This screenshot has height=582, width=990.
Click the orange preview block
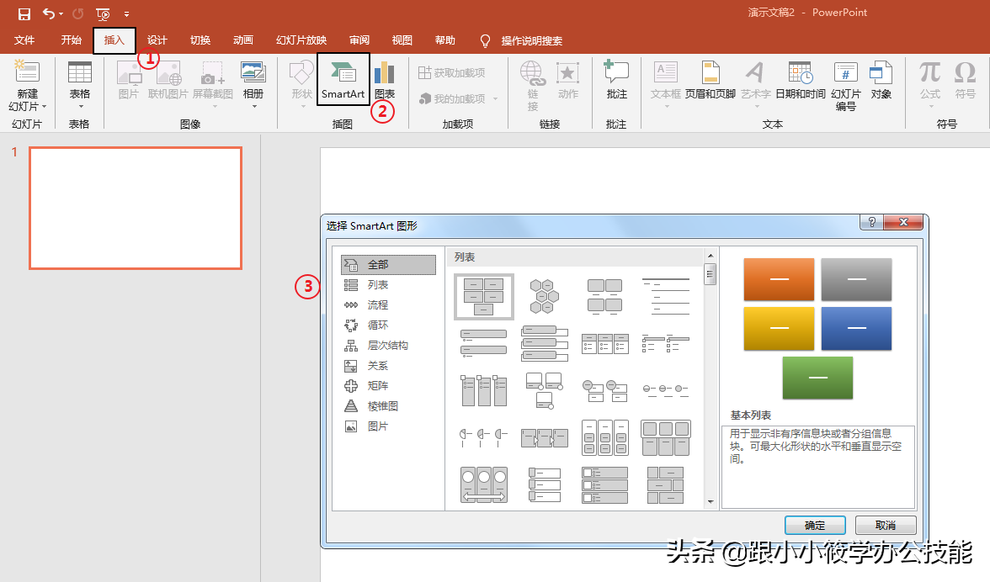[x=780, y=279]
